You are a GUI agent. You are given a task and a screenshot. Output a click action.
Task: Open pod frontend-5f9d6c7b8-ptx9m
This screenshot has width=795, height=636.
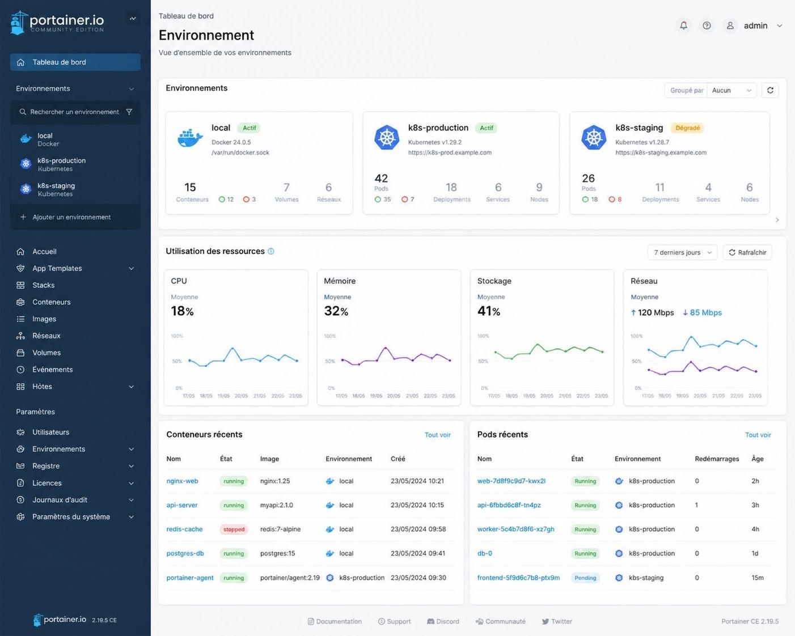pos(518,578)
